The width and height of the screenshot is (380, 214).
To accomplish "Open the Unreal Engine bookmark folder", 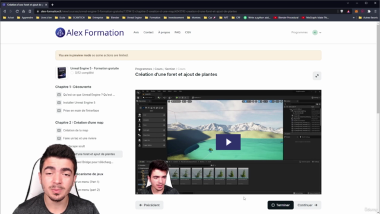I will pos(132,18).
